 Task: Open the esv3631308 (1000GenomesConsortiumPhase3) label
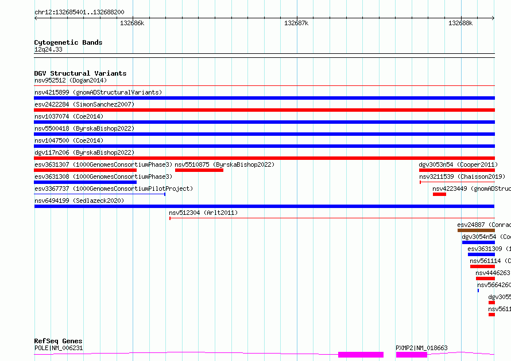pos(103,176)
